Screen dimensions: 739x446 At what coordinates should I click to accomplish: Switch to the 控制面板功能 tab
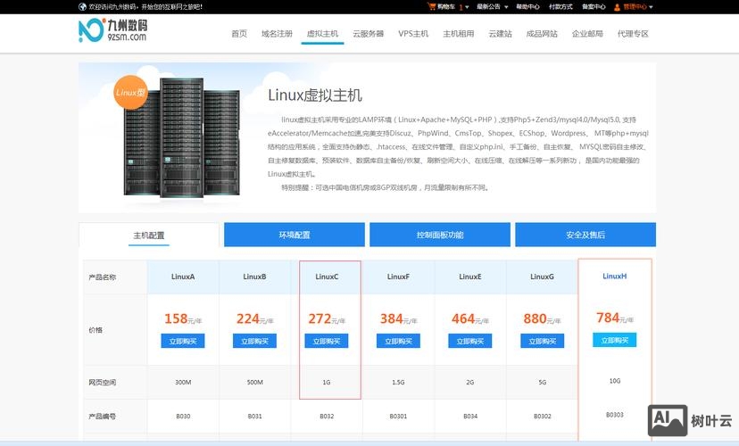pyautogui.click(x=440, y=235)
